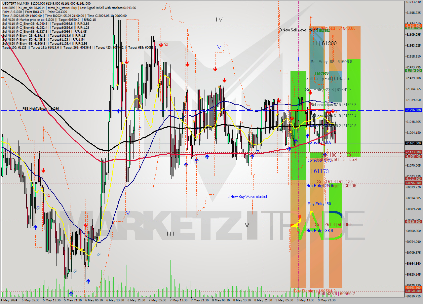This screenshot has width=423, height=304.
Task: Click the 'Sell 423.6 | 60550.2' label
Action: pyautogui.click(x=336, y=293)
